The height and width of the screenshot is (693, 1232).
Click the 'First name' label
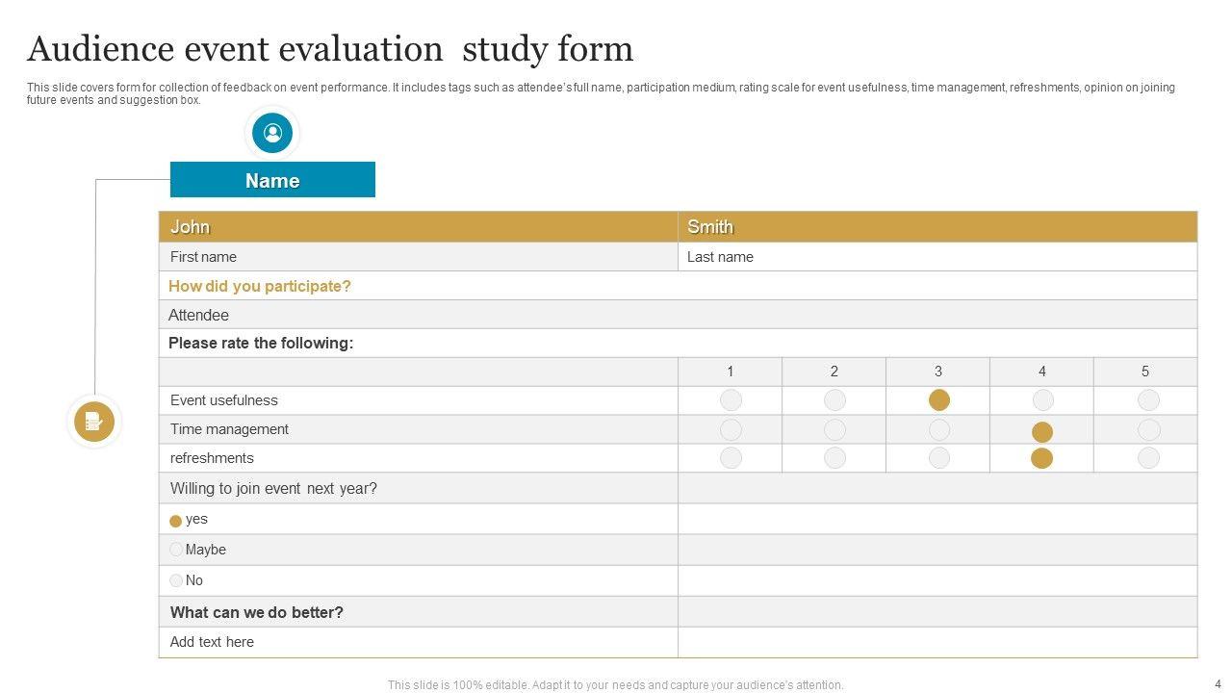203,257
